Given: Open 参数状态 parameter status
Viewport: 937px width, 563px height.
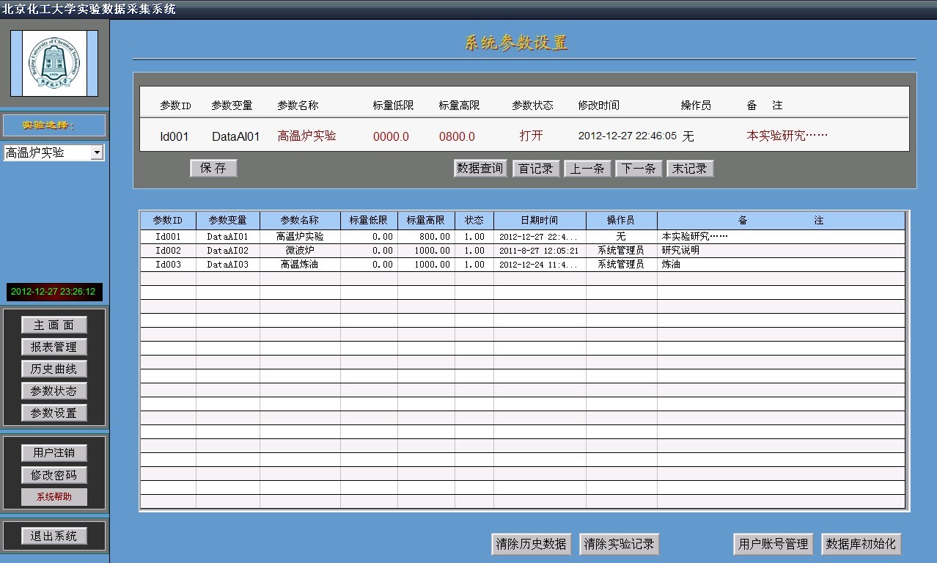Looking at the screenshot, I should (x=54, y=391).
